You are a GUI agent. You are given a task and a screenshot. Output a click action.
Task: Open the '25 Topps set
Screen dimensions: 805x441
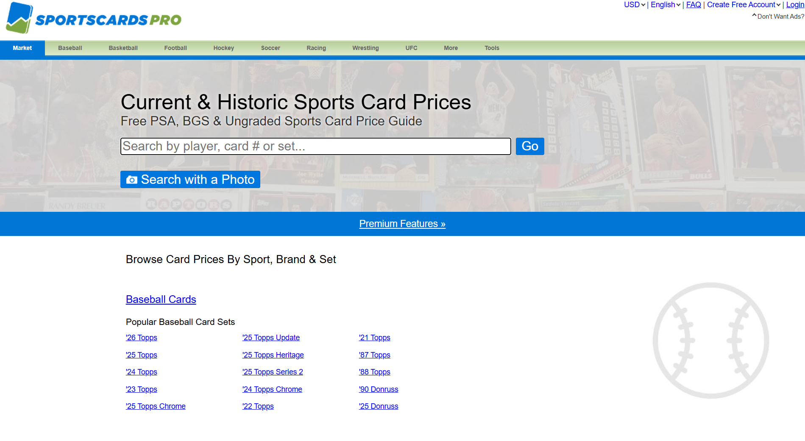tap(141, 355)
